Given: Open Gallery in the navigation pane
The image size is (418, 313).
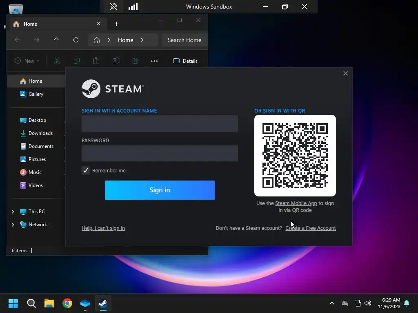Looking at the screenshot, I should 36,94.
